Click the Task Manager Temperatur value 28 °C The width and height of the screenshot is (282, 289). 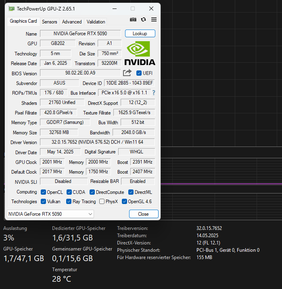click(62, 279)
